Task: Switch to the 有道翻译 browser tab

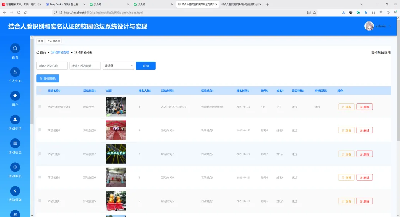Action: click(21, 4)
